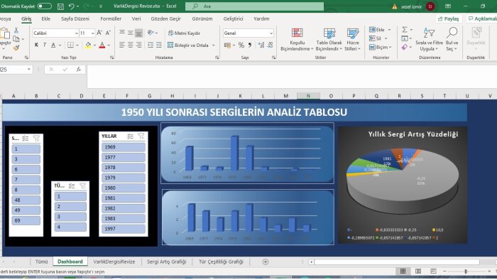Screen dimensions: 497x280
Task: Click the comma style icon
Action: click(x=250, y=45)
